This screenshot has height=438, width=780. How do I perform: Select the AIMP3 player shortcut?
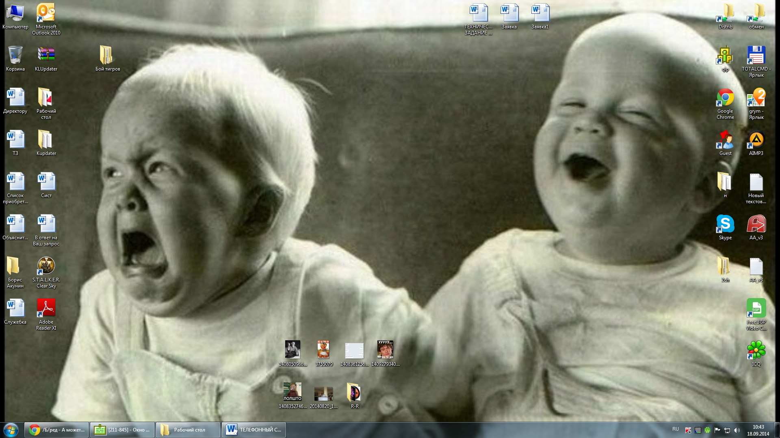pos(756,140)
